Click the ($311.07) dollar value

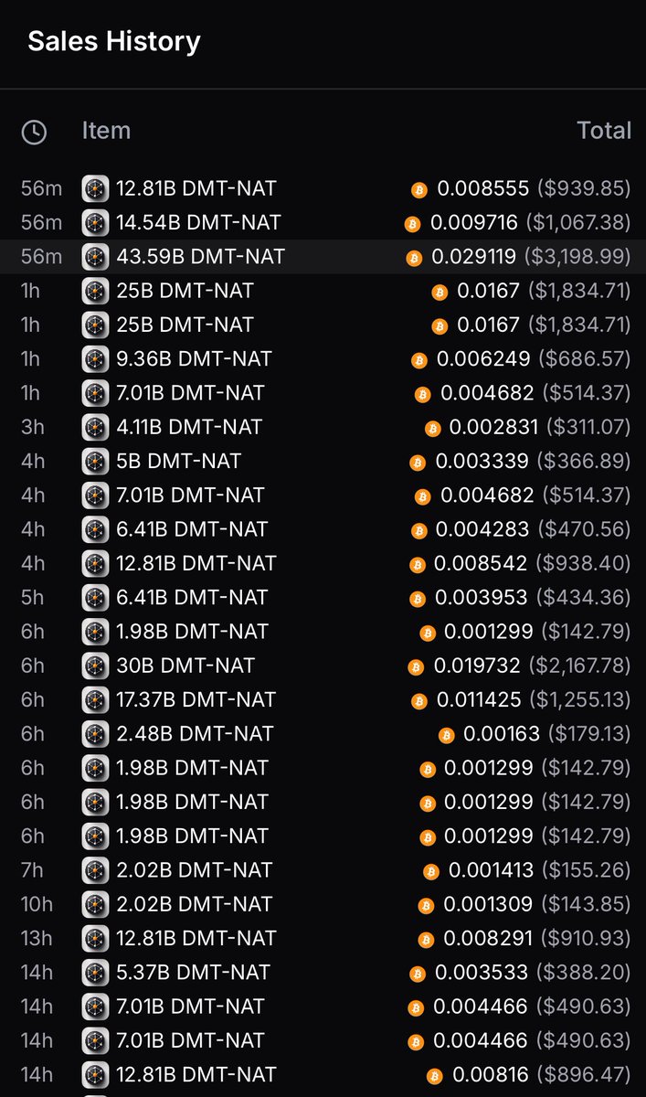click(588, 427)
